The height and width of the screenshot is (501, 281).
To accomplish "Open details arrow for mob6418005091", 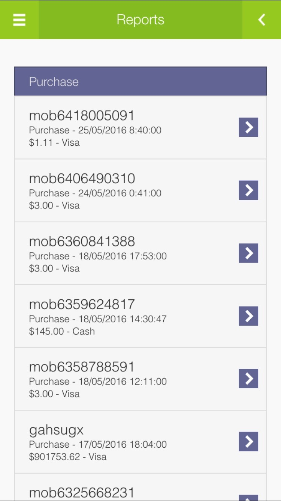I will pyautogui.click(x=248, y=127).
